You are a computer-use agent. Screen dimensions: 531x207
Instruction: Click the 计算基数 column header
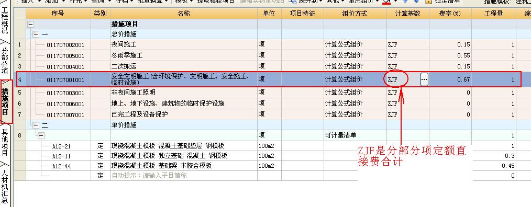click(408, 14)
